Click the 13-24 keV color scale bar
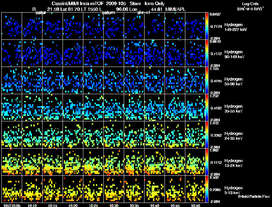 point(207,162)
